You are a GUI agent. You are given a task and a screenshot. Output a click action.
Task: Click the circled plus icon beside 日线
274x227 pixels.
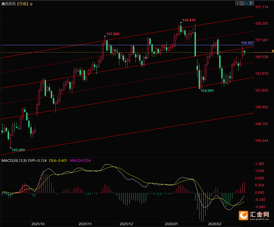31,4
